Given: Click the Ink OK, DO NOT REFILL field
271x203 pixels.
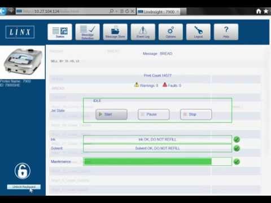Looking at the screenshot, I should 158,139.
